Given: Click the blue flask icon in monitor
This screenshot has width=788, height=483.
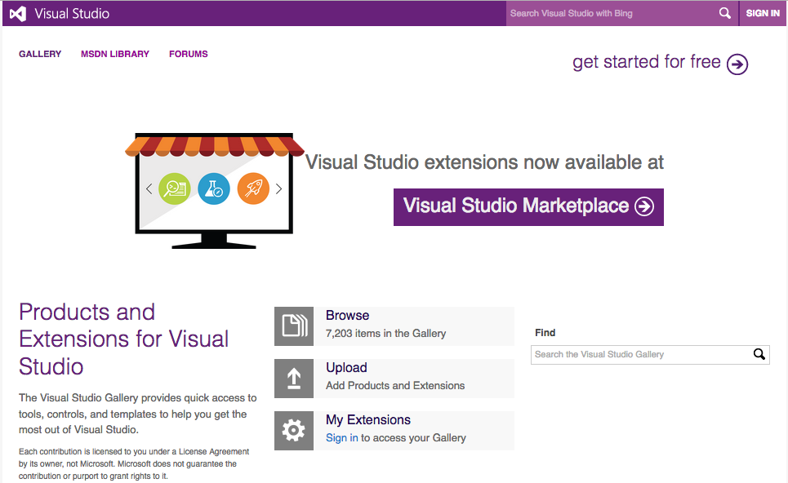Looking at the screenshot, I should 214,188.
